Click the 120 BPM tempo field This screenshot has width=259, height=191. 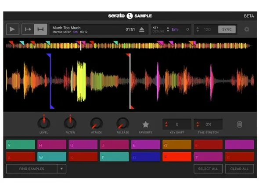coord(207,29)
